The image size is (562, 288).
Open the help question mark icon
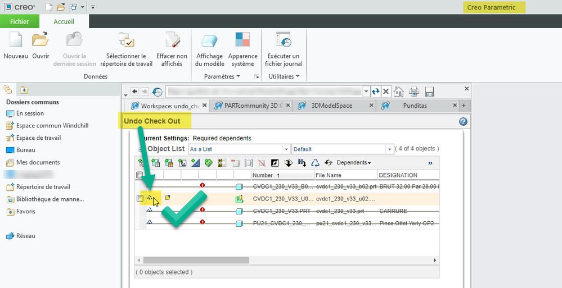463,121
